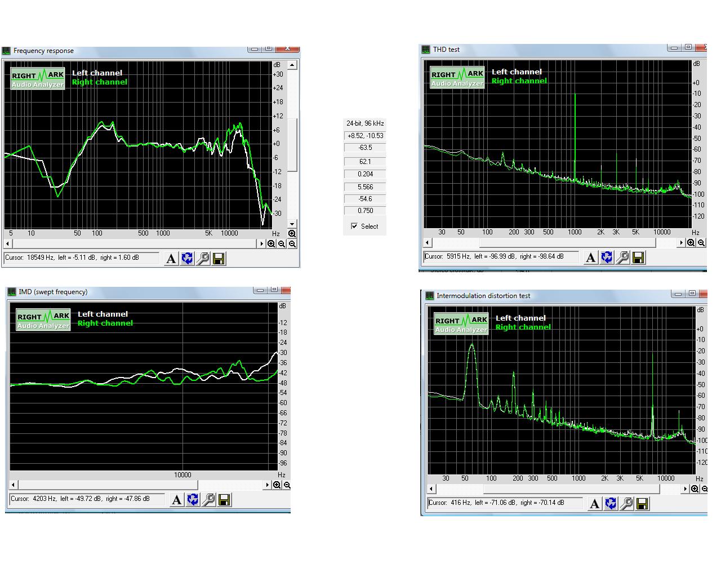The height and width of the screenshot is (577, 721).
Task: Open wrench options in IMD swept frequency window
Action: (208, 500)
